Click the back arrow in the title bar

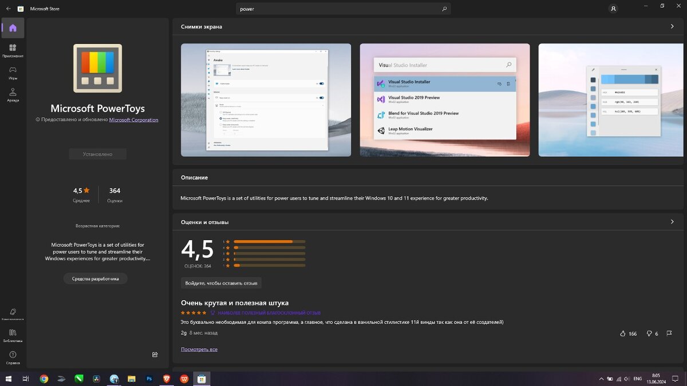pyautogui.click(x=8, y=9)
